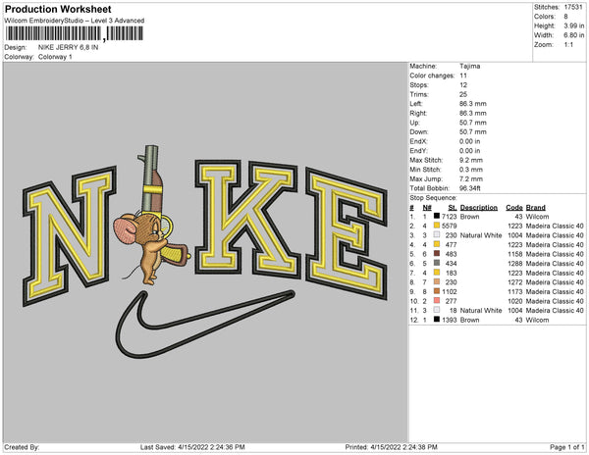Select the Total Bobbin value 96.34ft
The height and width of the screenshot is (455, 589).
469,188
